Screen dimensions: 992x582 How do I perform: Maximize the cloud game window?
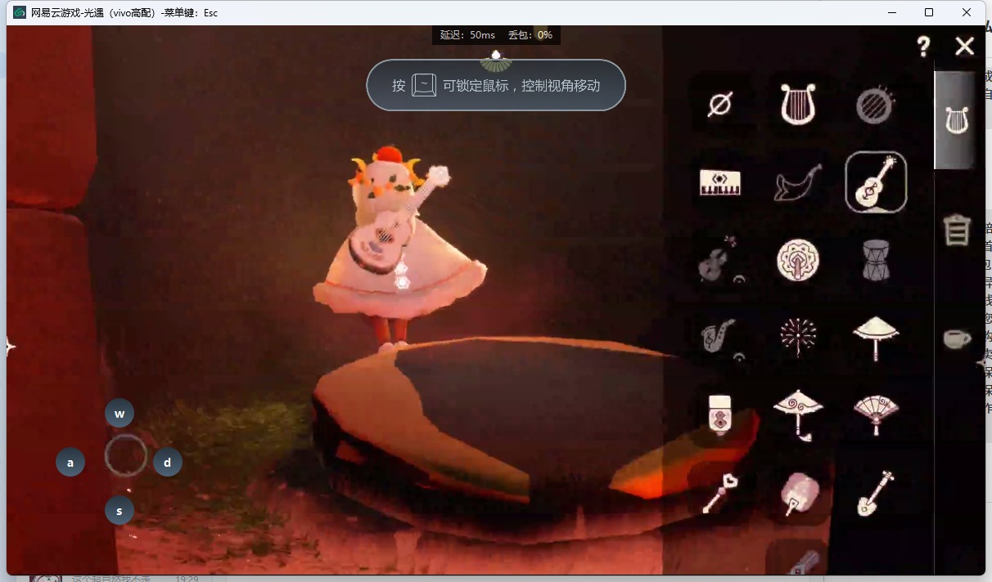click(929, 12)
